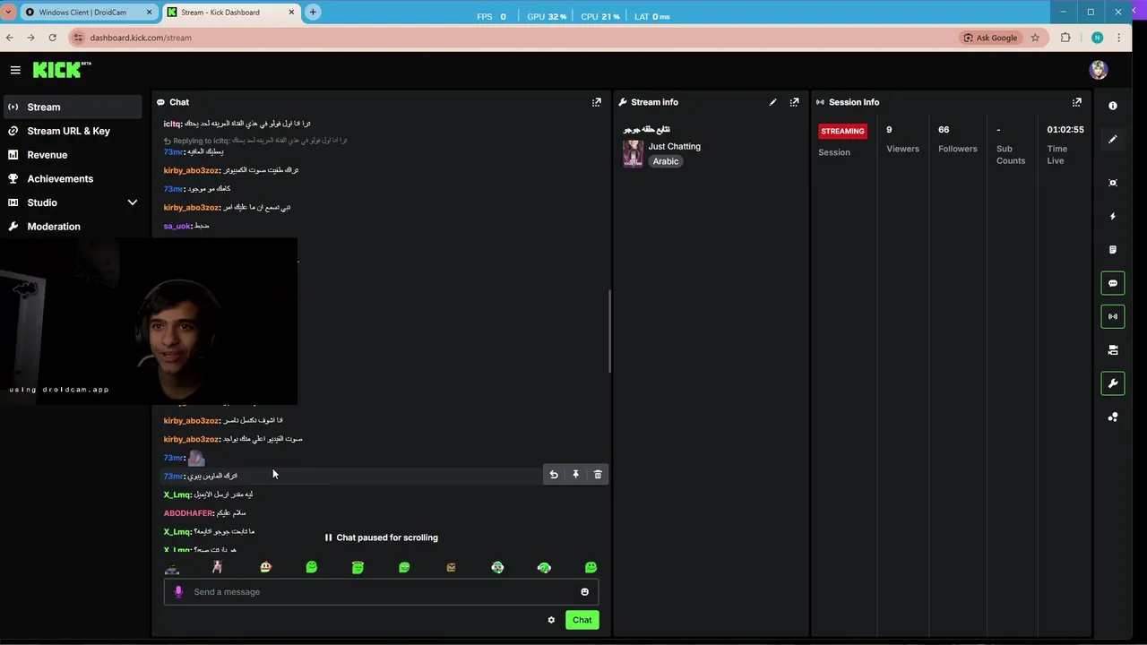Click the username icltq at chat top
Screen dimensions: 1147x645
point(172,124)
